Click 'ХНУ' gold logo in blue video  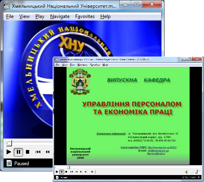(x=72, y=44)
